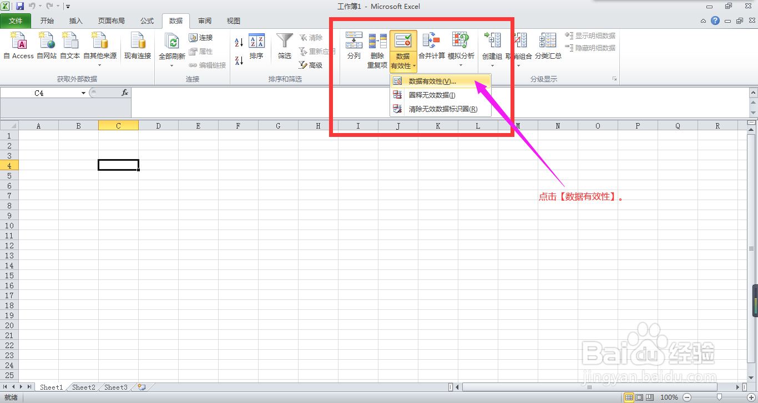Switch to the 审阅 ribbon tab

[x=204, y=21]
